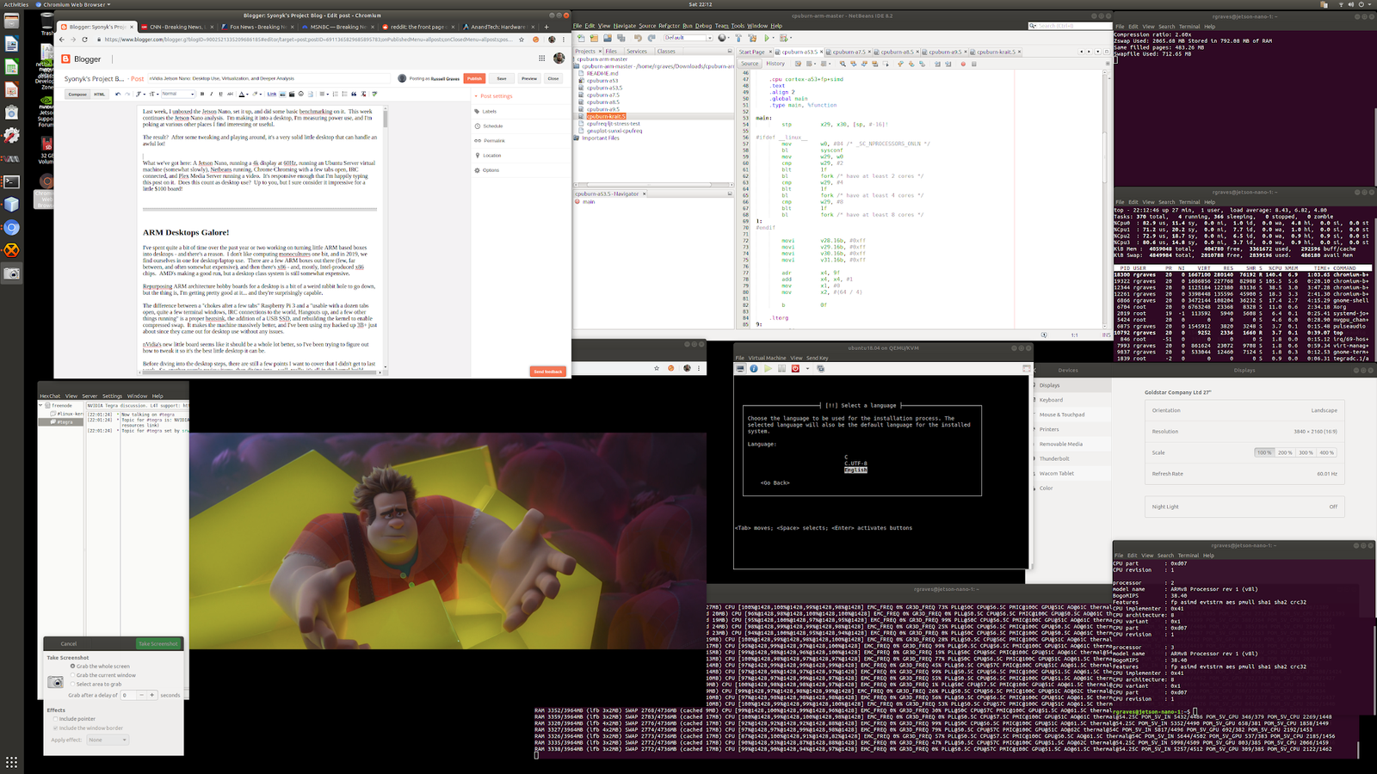The height and width of the screenshot is (774, 1377).
Task: Click the green Take Screenshot button
Action: coord(158,643)
